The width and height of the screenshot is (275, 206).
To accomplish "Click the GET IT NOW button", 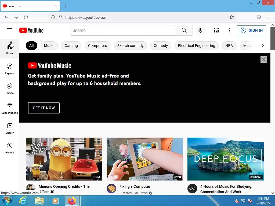I will 44,108.
